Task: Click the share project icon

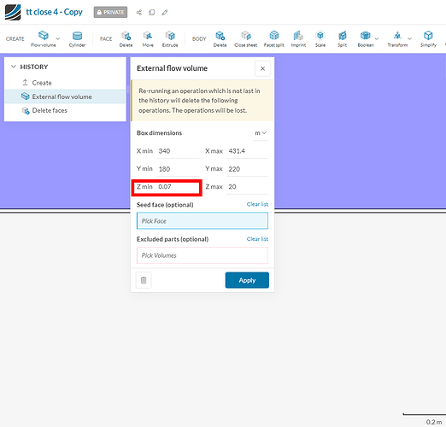Action: click(139, 12)
